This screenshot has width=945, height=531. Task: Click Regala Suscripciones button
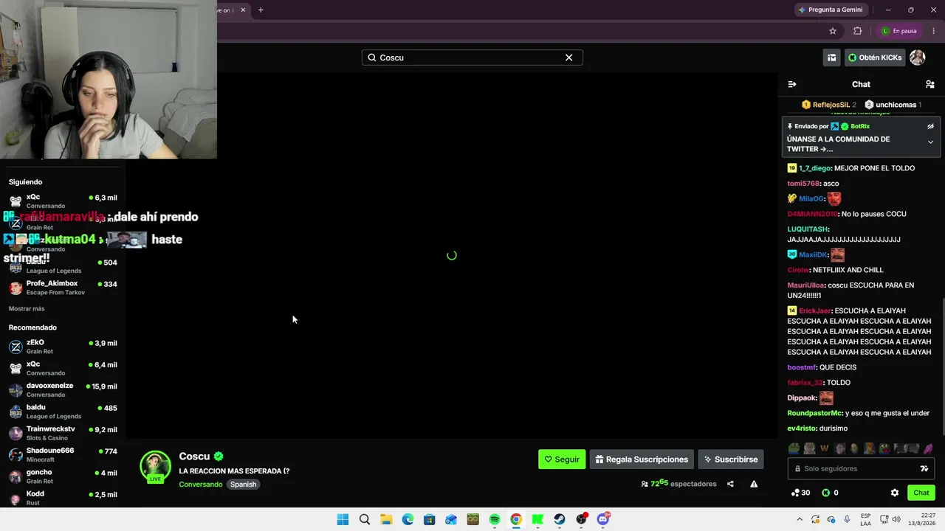(642, 459)
